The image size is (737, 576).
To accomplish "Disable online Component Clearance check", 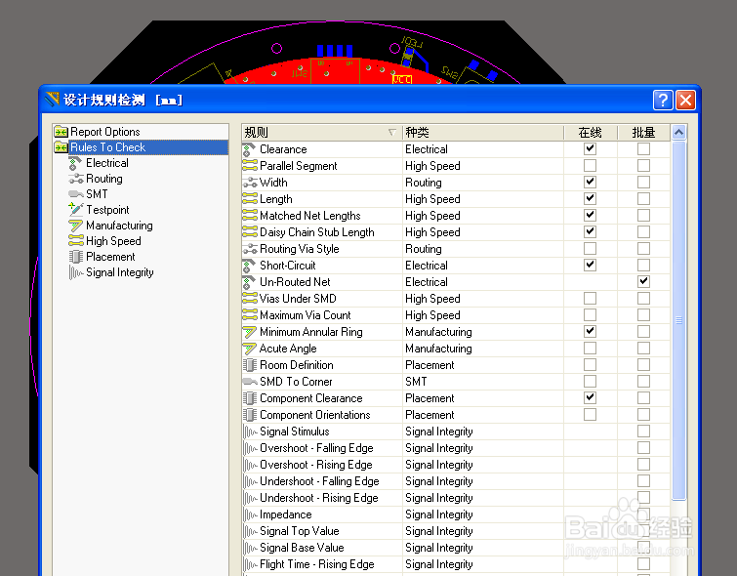I will 590,397.
